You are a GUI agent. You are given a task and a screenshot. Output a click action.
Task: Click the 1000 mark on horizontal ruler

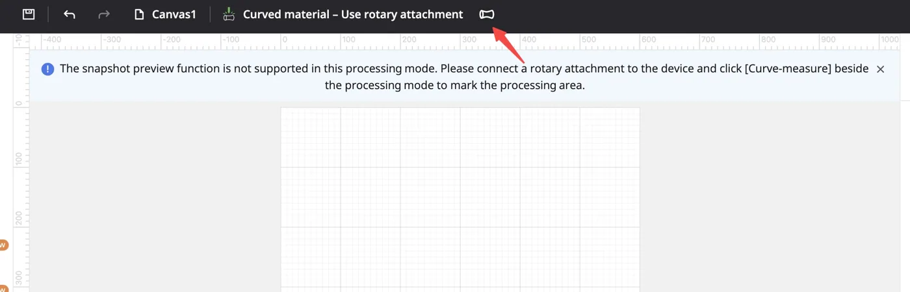890,40
